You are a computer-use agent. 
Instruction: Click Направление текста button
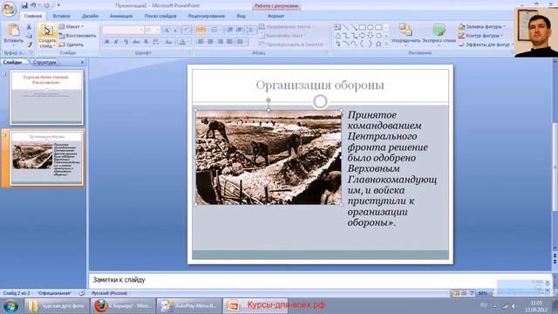point(286,27)
